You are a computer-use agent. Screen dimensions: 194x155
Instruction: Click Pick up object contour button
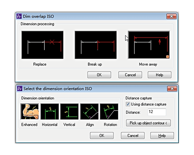click(x=148, y=123)
